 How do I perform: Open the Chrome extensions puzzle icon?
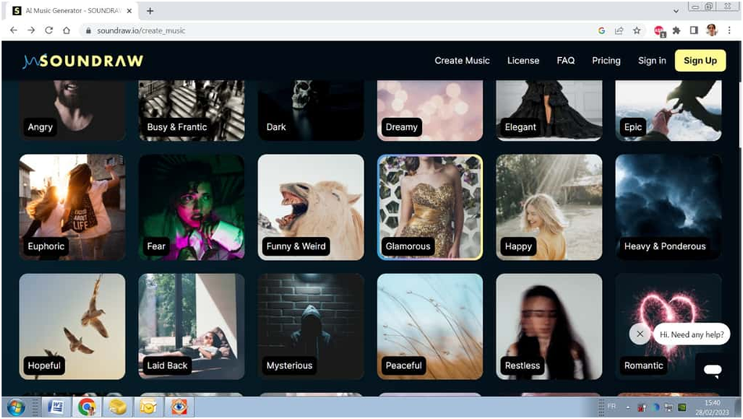tap(676, 30)
